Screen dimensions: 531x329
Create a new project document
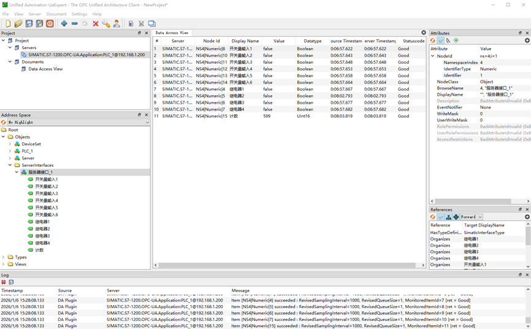(8, 23)
